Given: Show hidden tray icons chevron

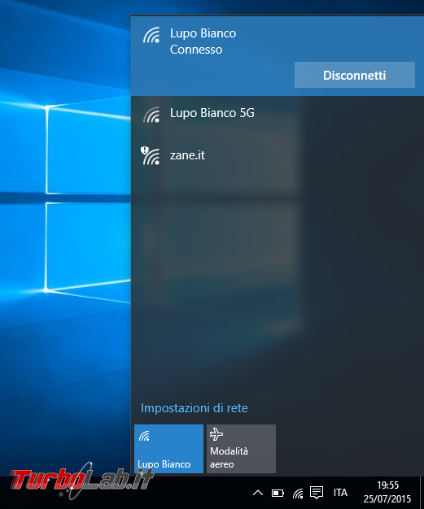Looking at the screenshot, I should tap(258, 493).
